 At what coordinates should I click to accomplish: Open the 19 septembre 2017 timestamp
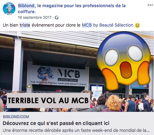34,18
